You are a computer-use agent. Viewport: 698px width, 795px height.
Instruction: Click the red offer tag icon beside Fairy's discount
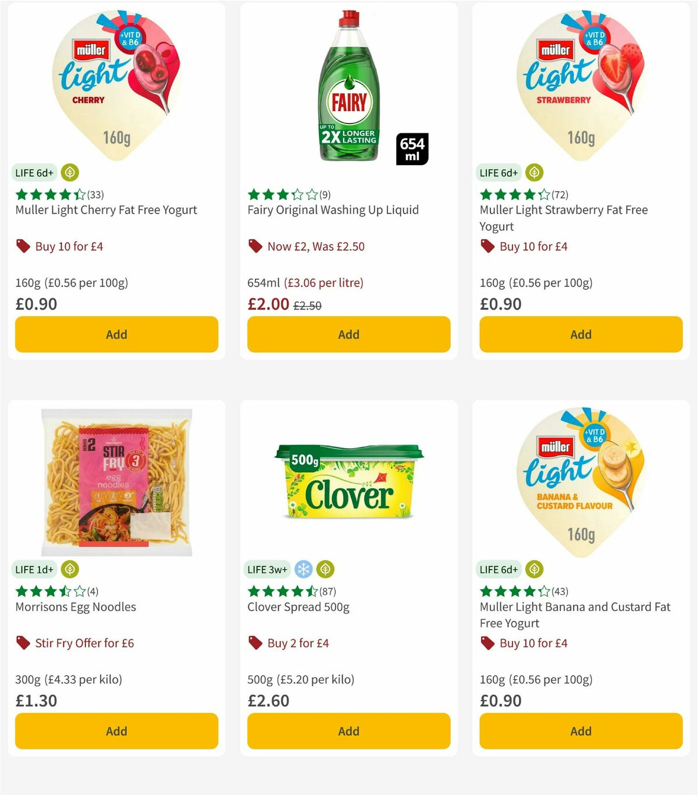(255, 246)
